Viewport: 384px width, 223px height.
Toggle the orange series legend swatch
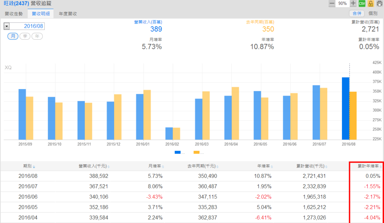click(x=196, y=152)
